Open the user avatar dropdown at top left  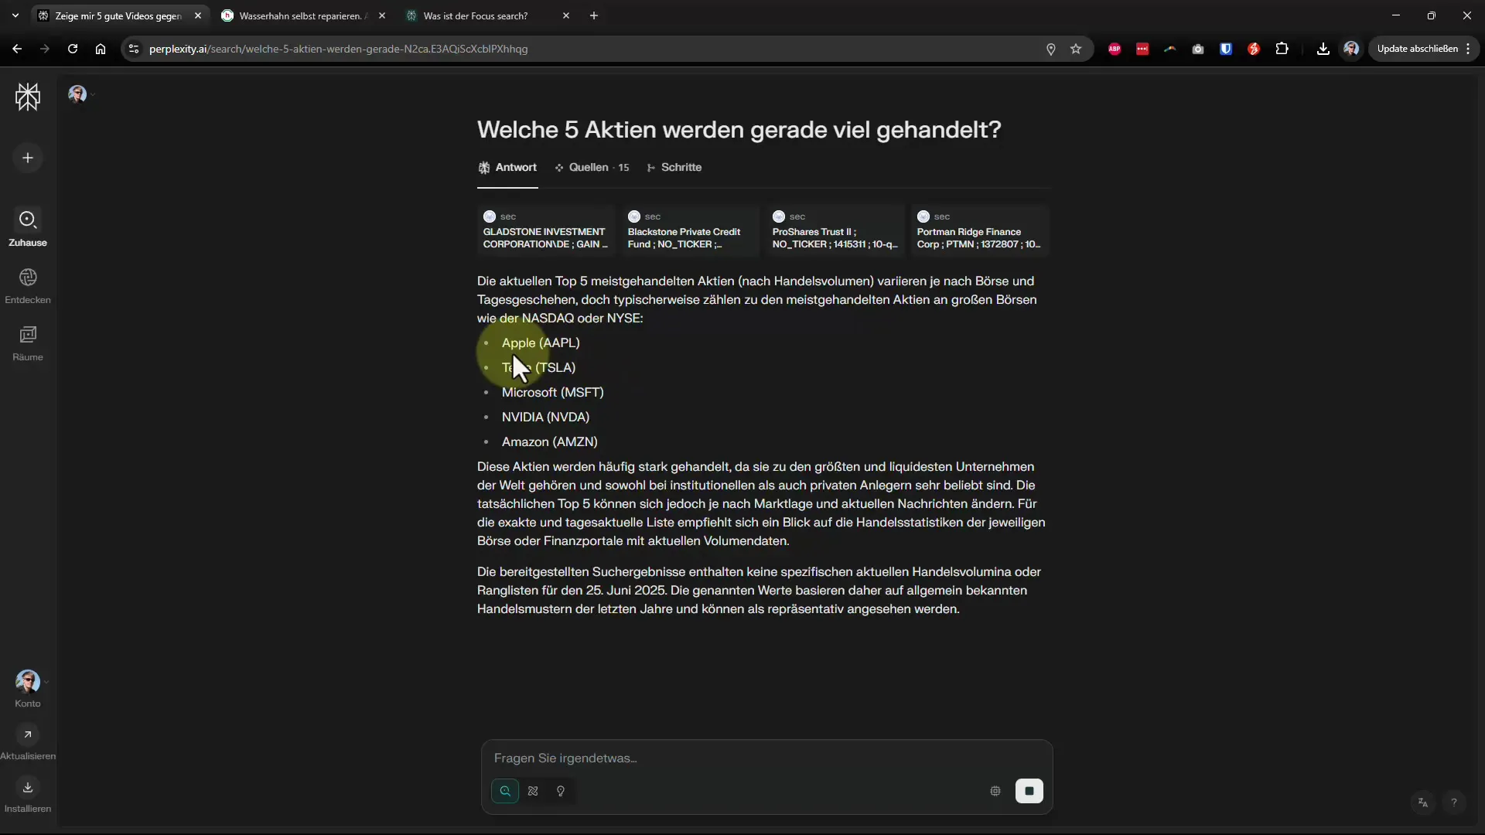click(x=80, y=94)
